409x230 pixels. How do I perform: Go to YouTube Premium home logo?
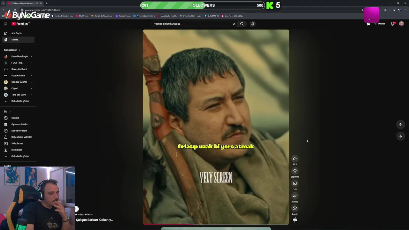click(20, 24)
